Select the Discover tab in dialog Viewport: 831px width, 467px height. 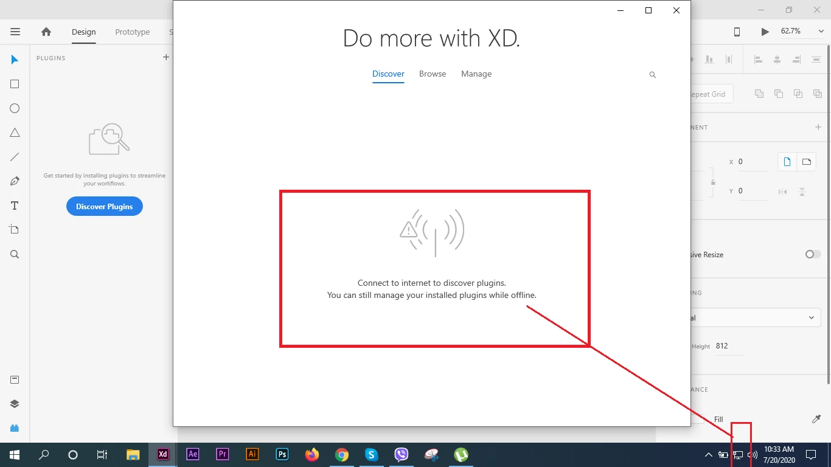(x=388, y=74)
